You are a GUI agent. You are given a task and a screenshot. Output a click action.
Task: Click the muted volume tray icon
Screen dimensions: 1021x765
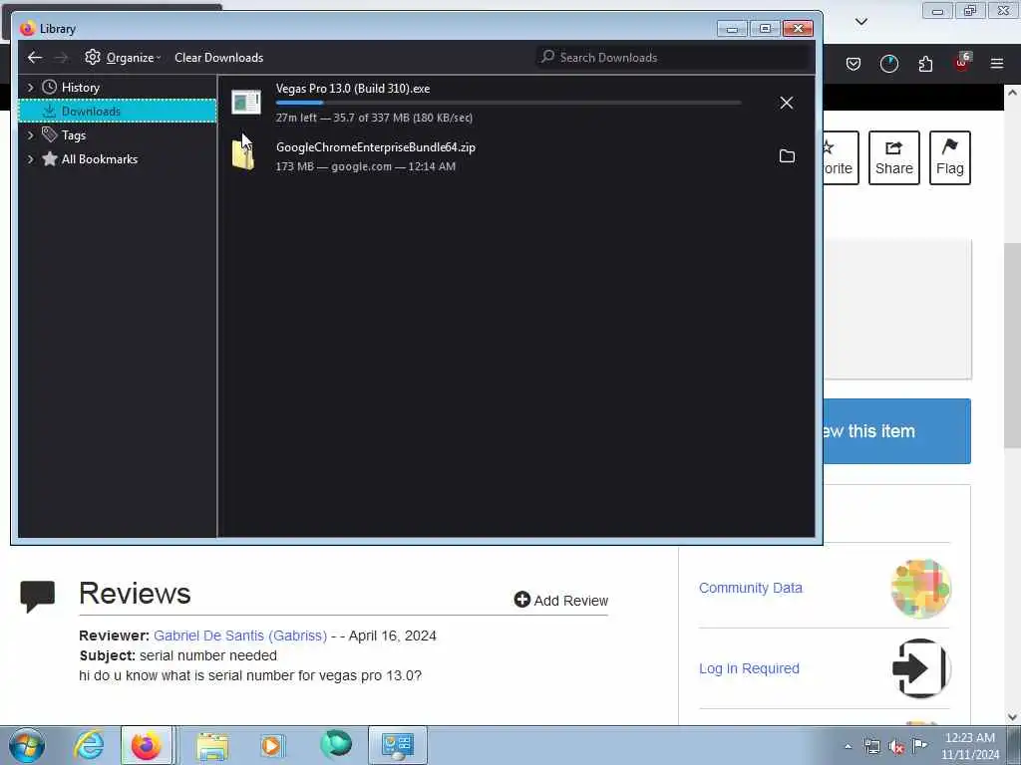click(896, 747)
